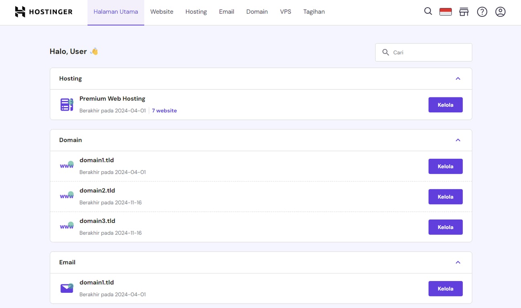Collapse the Email section
The image size is (521, 308).
coord(458,262)
